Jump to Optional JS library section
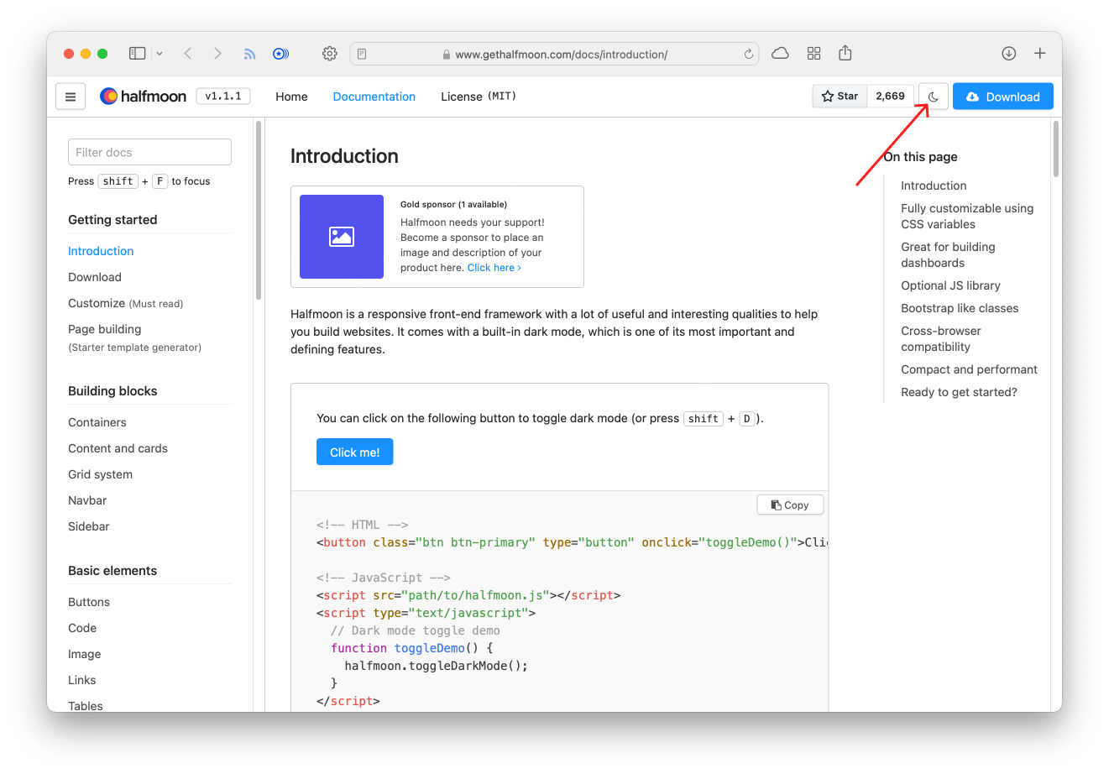1109x774 pixels. (950, 285)
